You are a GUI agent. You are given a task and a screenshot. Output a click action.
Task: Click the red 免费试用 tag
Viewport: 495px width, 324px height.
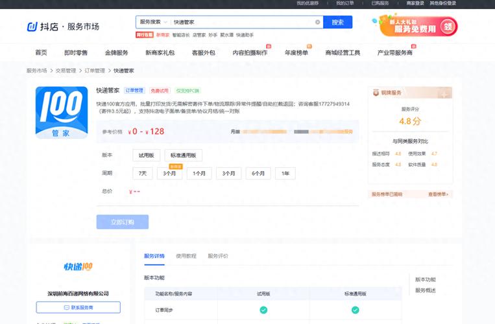coord(160,91)
